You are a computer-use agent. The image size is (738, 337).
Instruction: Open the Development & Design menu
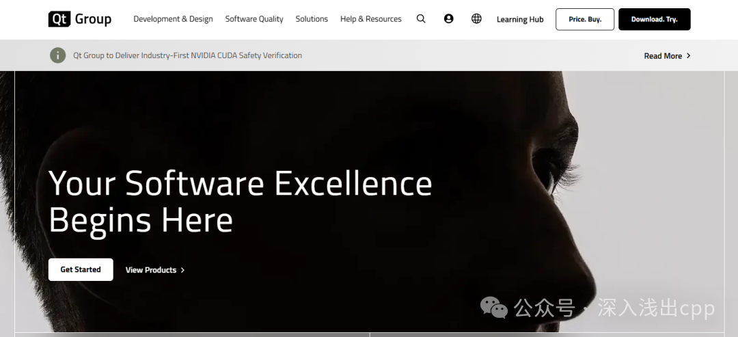coord(173,19)
